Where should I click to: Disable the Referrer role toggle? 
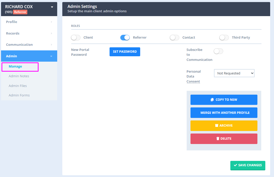click(x=125, y=37)
